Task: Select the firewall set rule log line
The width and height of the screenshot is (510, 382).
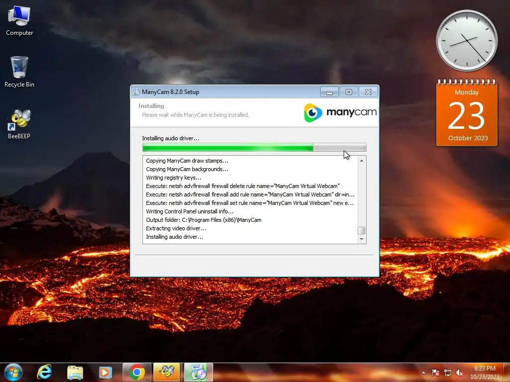Action: [x=250, y=203]
